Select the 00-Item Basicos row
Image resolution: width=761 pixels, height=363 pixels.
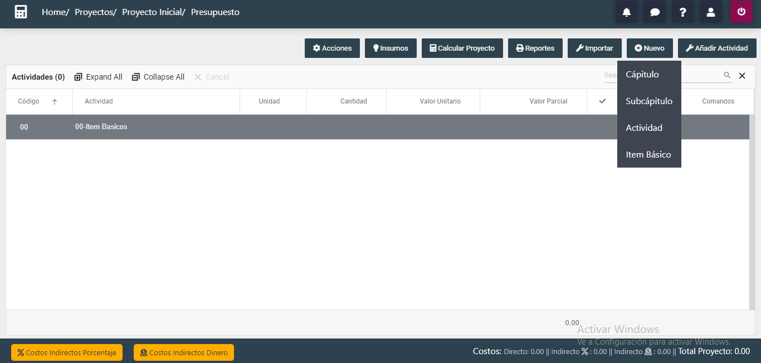[378, 127]
